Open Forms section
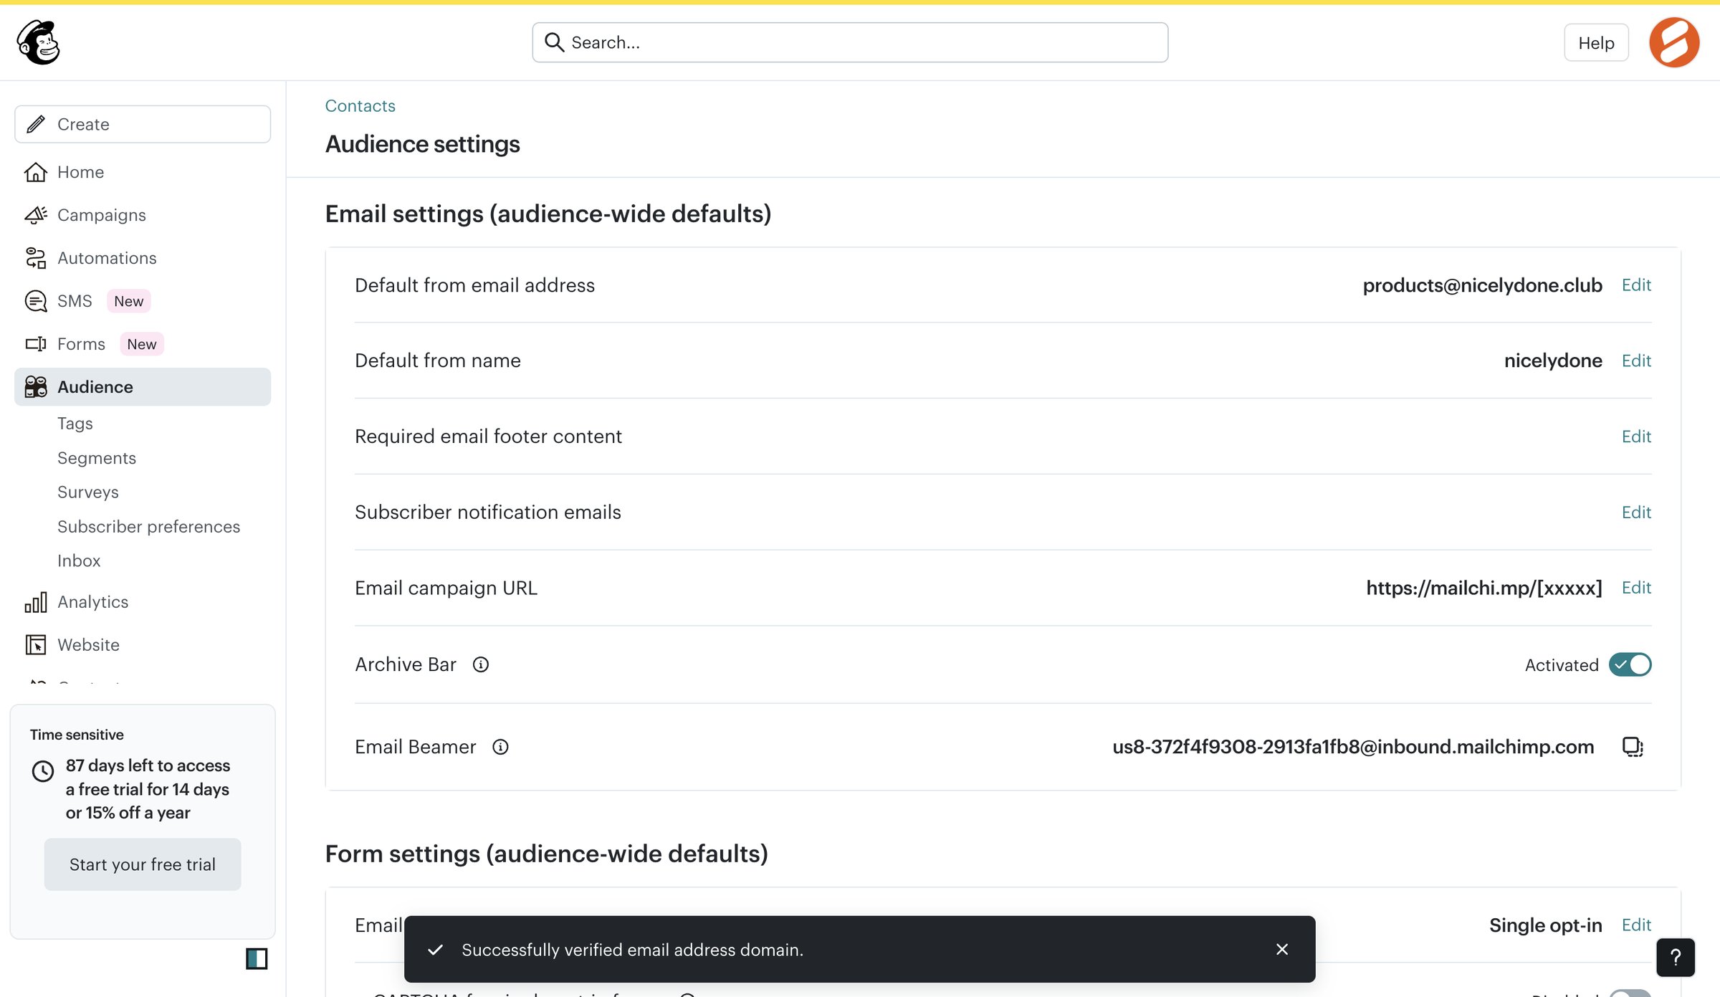 point(143,344)
